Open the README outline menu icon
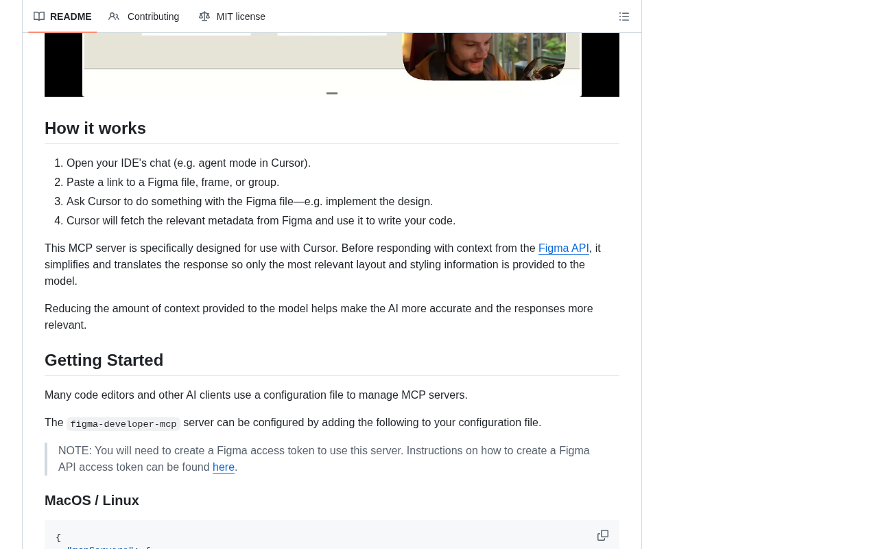The height and width of the screenshot is (549, 878). (624, 16)
